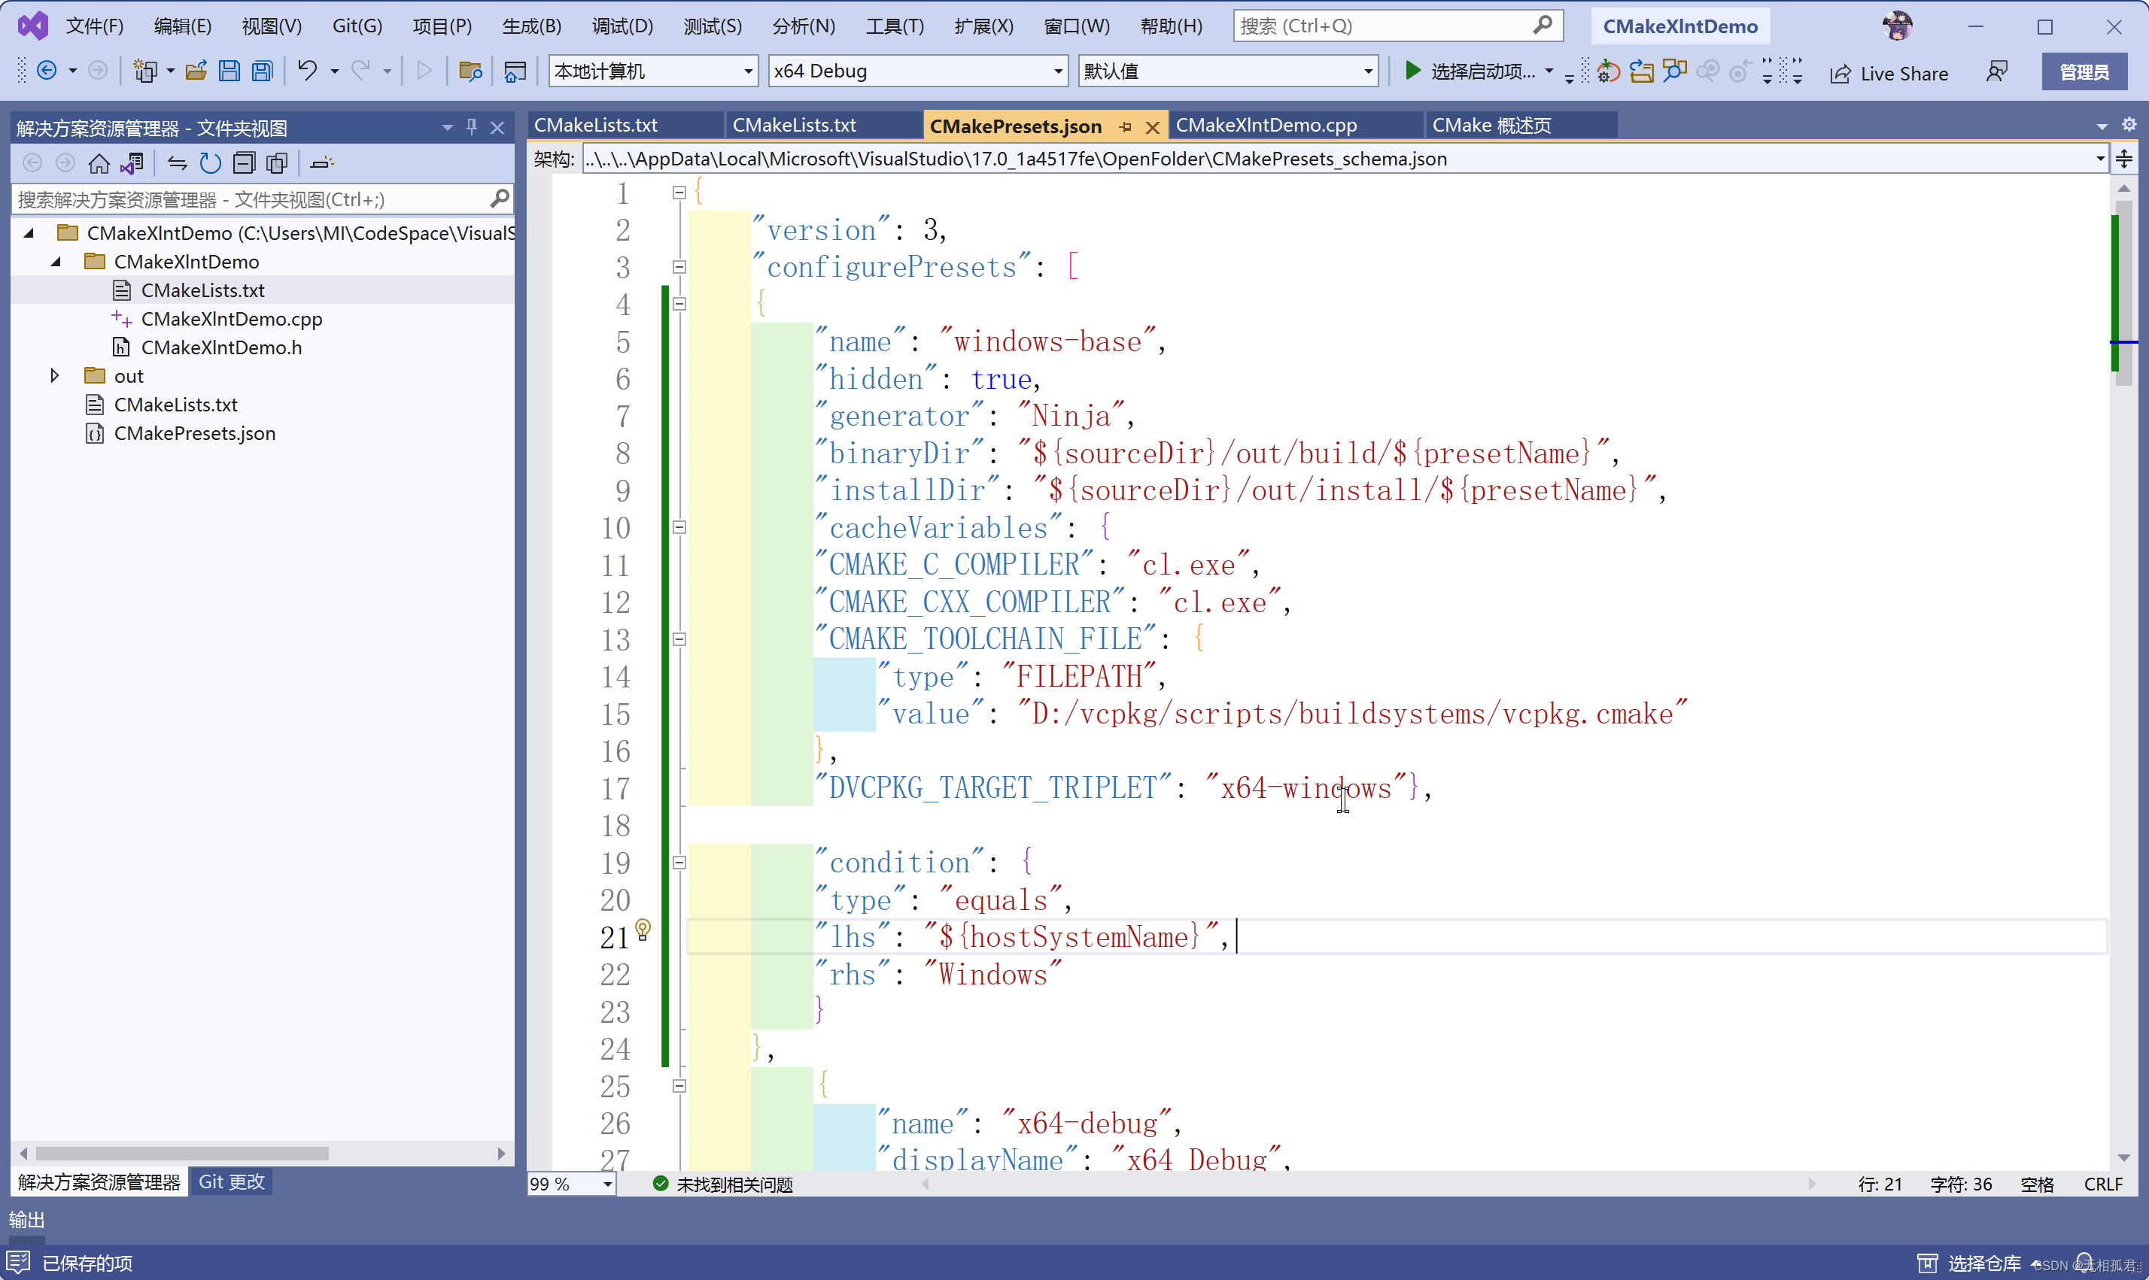Open the 调试(D) menu

click(622, 26)
